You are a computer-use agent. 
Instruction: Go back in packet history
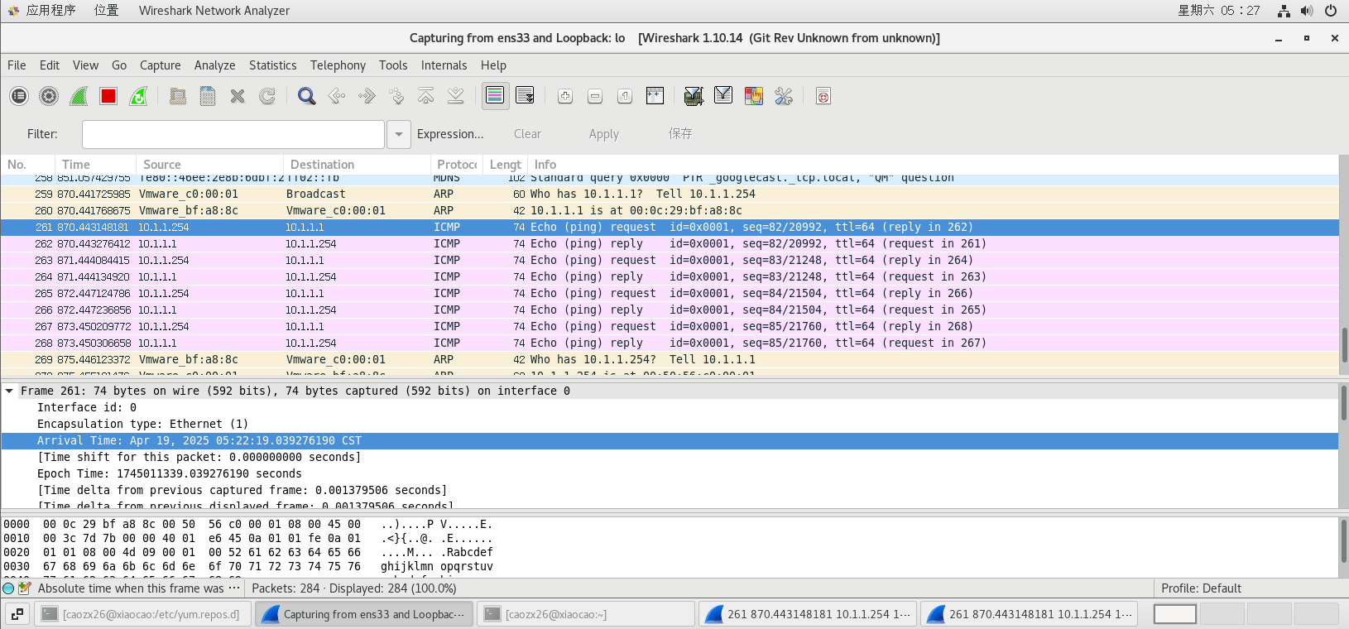(337, 96)
